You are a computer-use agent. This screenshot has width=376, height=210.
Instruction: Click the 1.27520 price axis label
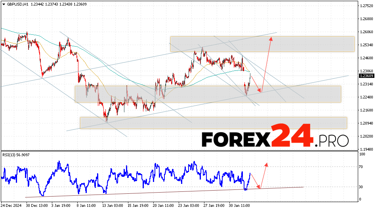point(366,6)
